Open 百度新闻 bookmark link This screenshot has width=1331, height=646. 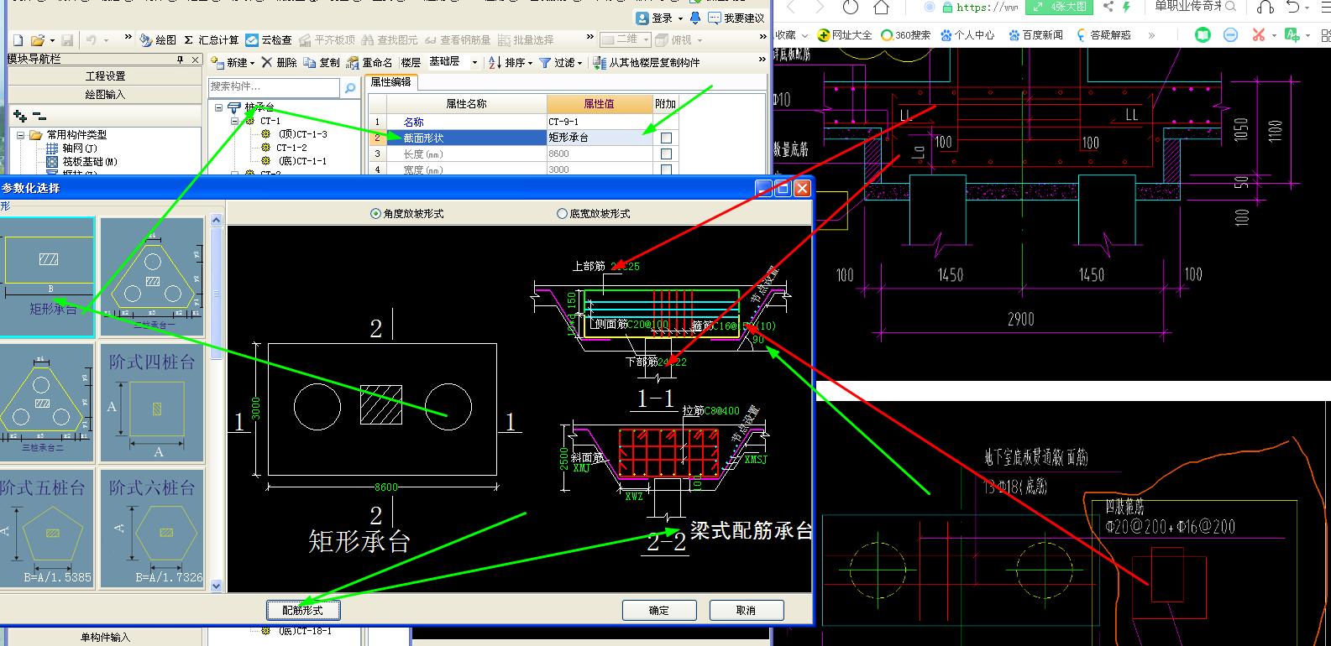pyautogui.click(x=1035, y=34)
